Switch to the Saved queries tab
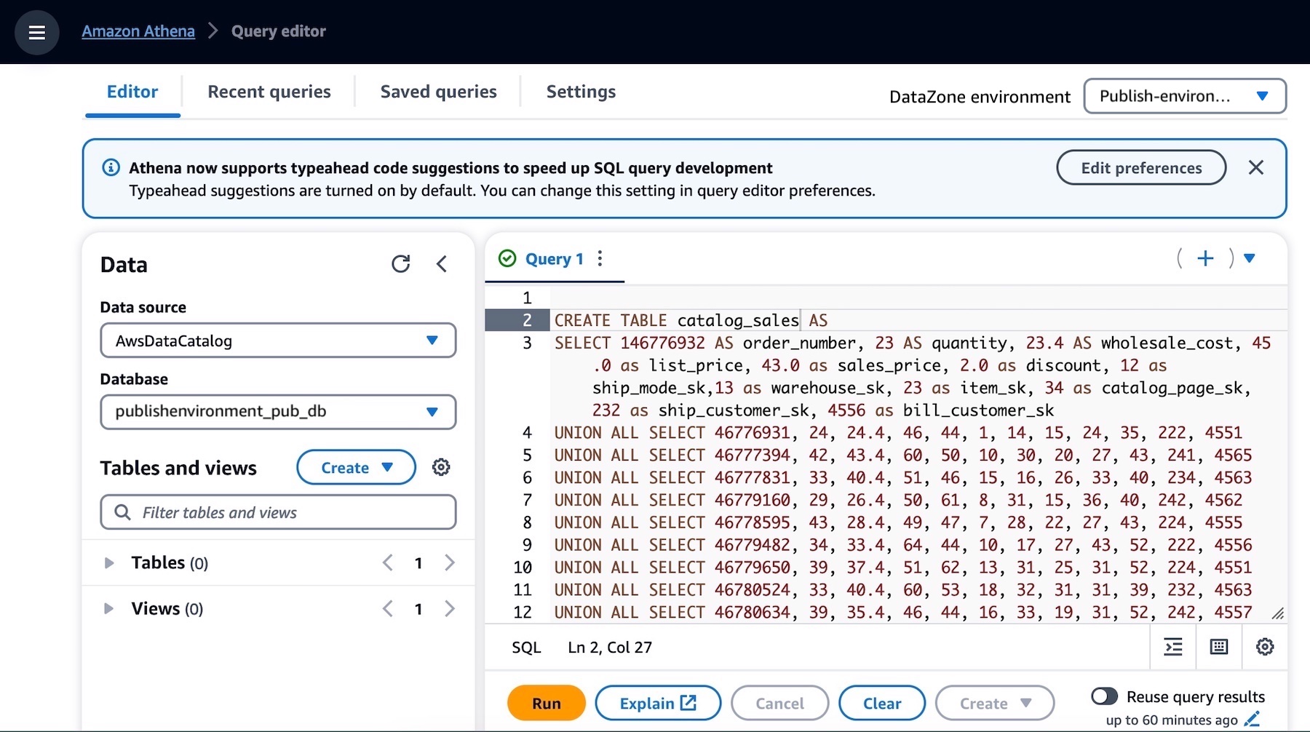 (439, 92)
